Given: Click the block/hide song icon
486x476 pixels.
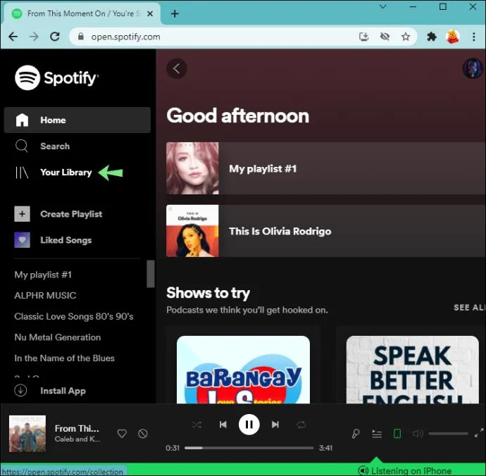Looking at the screenshot, I should click(x=142, y=433).
